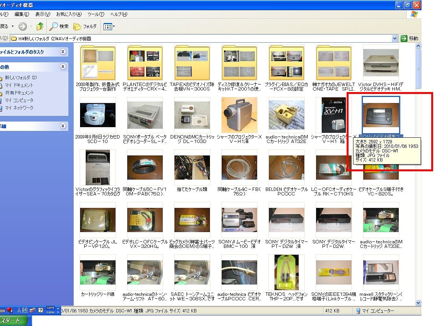435x326 pixels.
Task: Select the ビッグカメラ S端子 cable thumbnail
Action: (192, 220)
